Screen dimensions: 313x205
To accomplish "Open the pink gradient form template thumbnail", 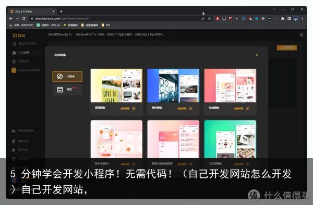I will click(x=173, y=139).
